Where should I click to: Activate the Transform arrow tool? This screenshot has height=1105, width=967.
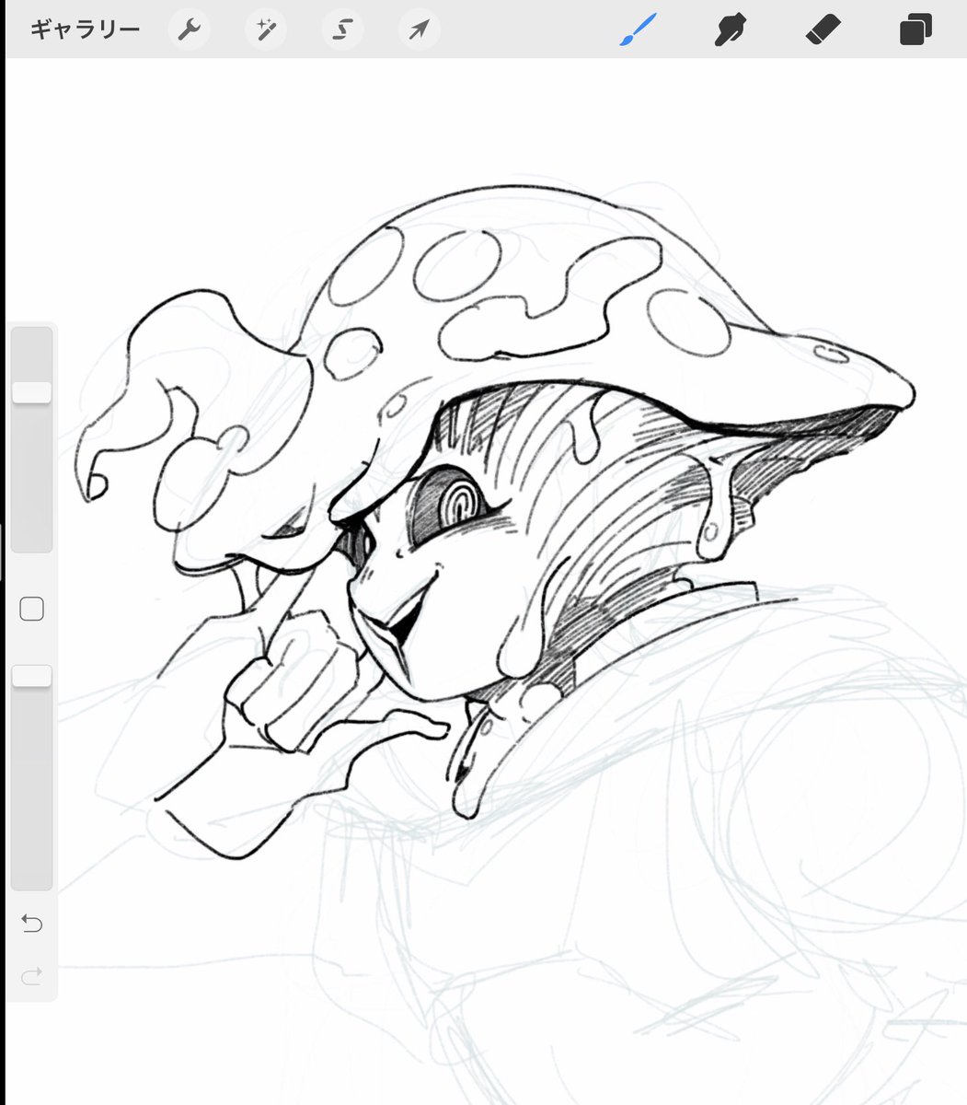[x=419, y=30]
